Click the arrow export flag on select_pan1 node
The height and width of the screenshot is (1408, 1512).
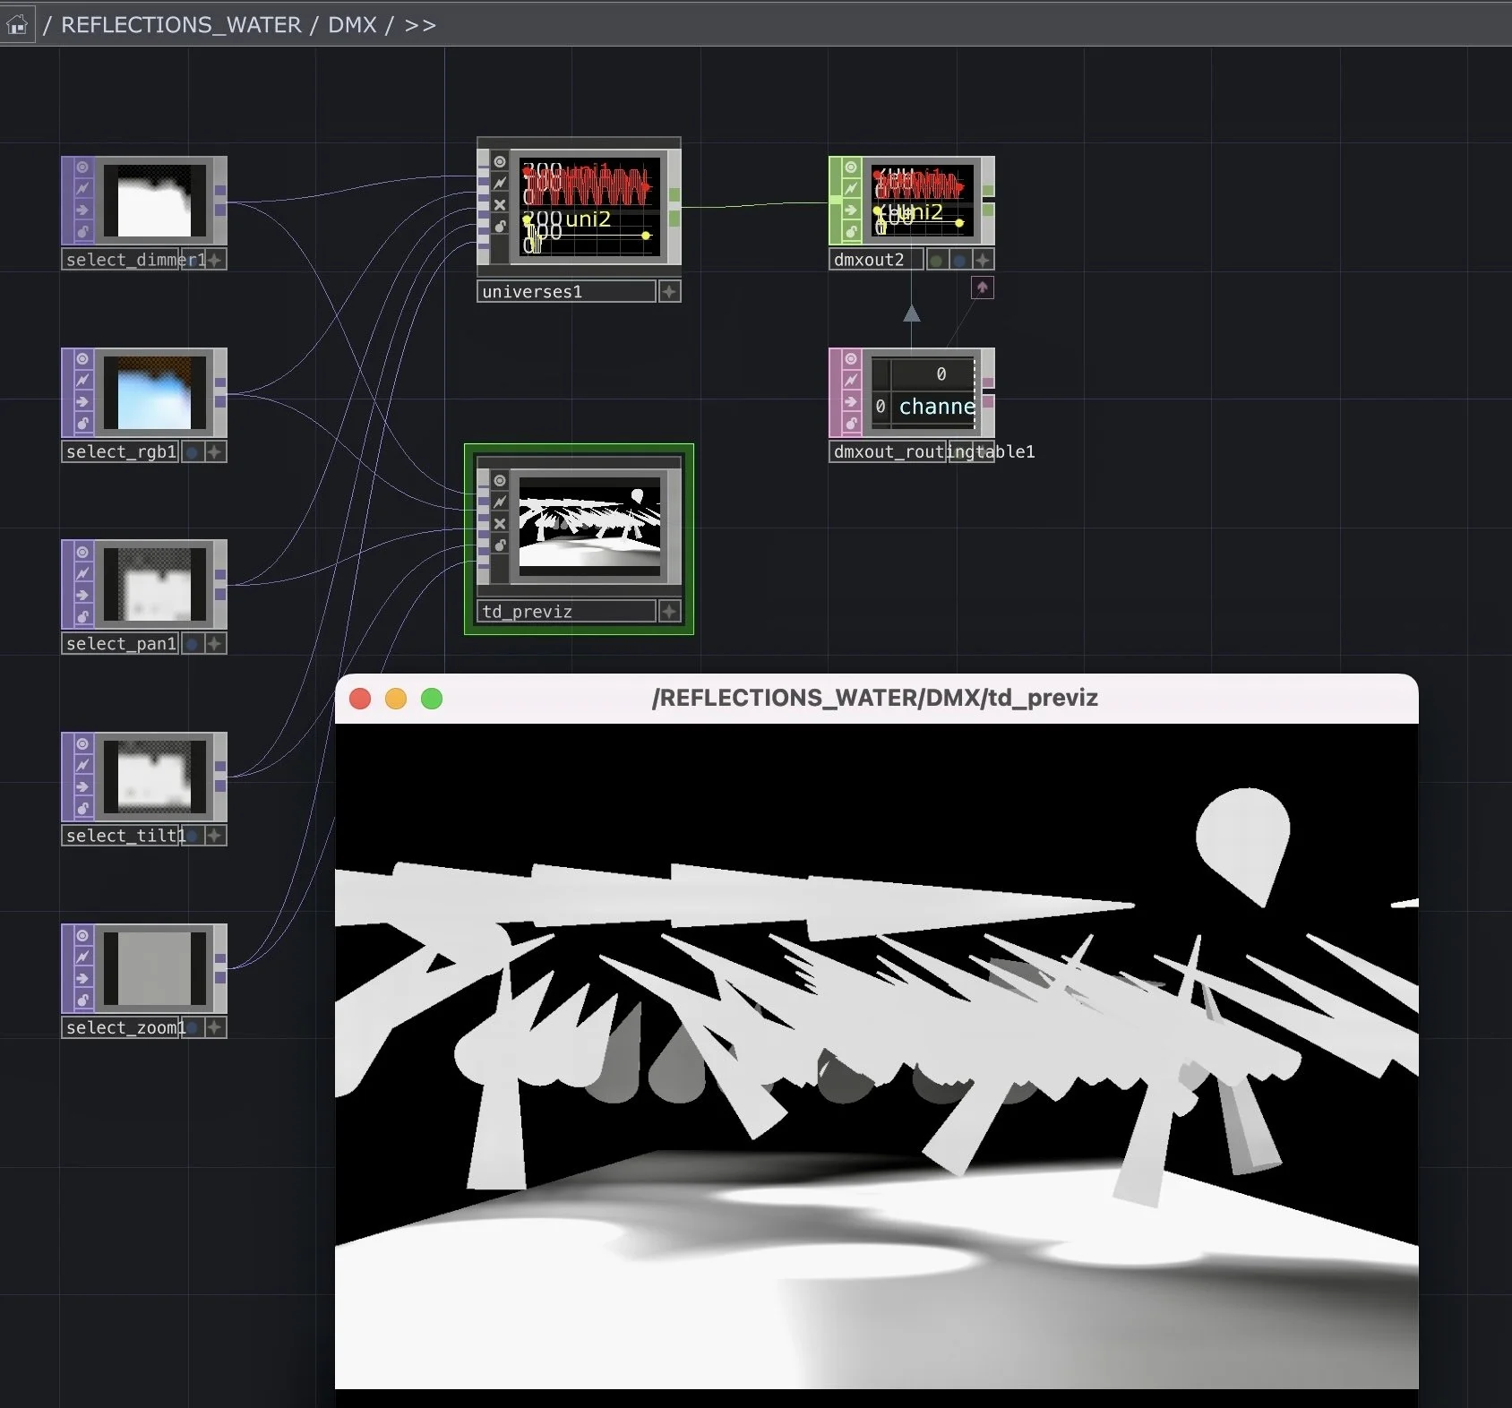coord(81,593)
